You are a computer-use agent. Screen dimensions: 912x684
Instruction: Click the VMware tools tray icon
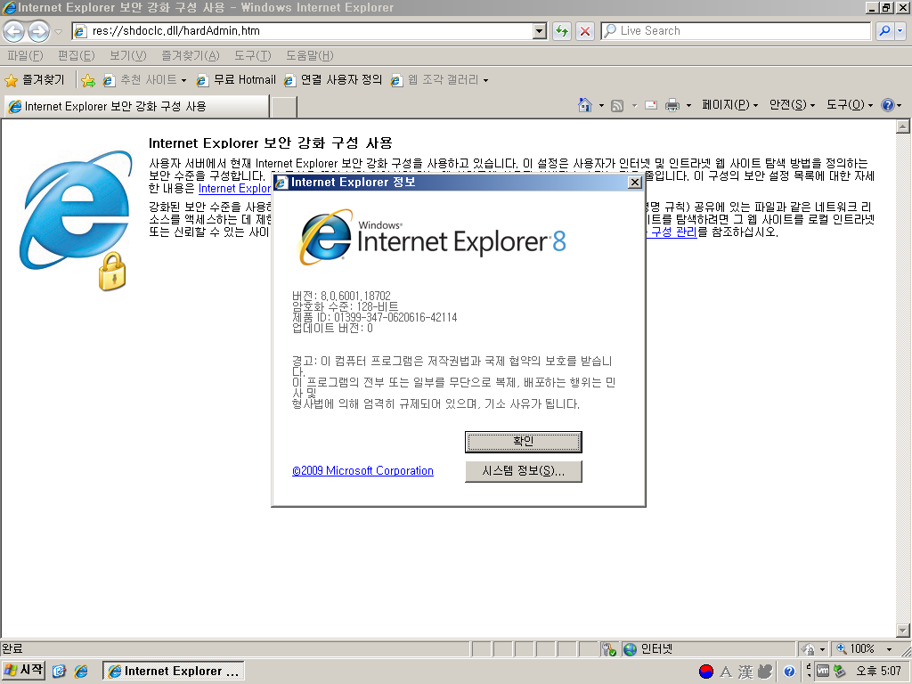coord(822,671)
